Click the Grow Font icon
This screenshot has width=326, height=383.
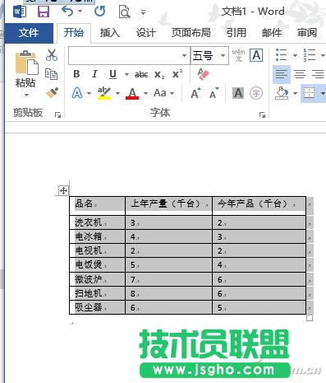click(195, 93)
